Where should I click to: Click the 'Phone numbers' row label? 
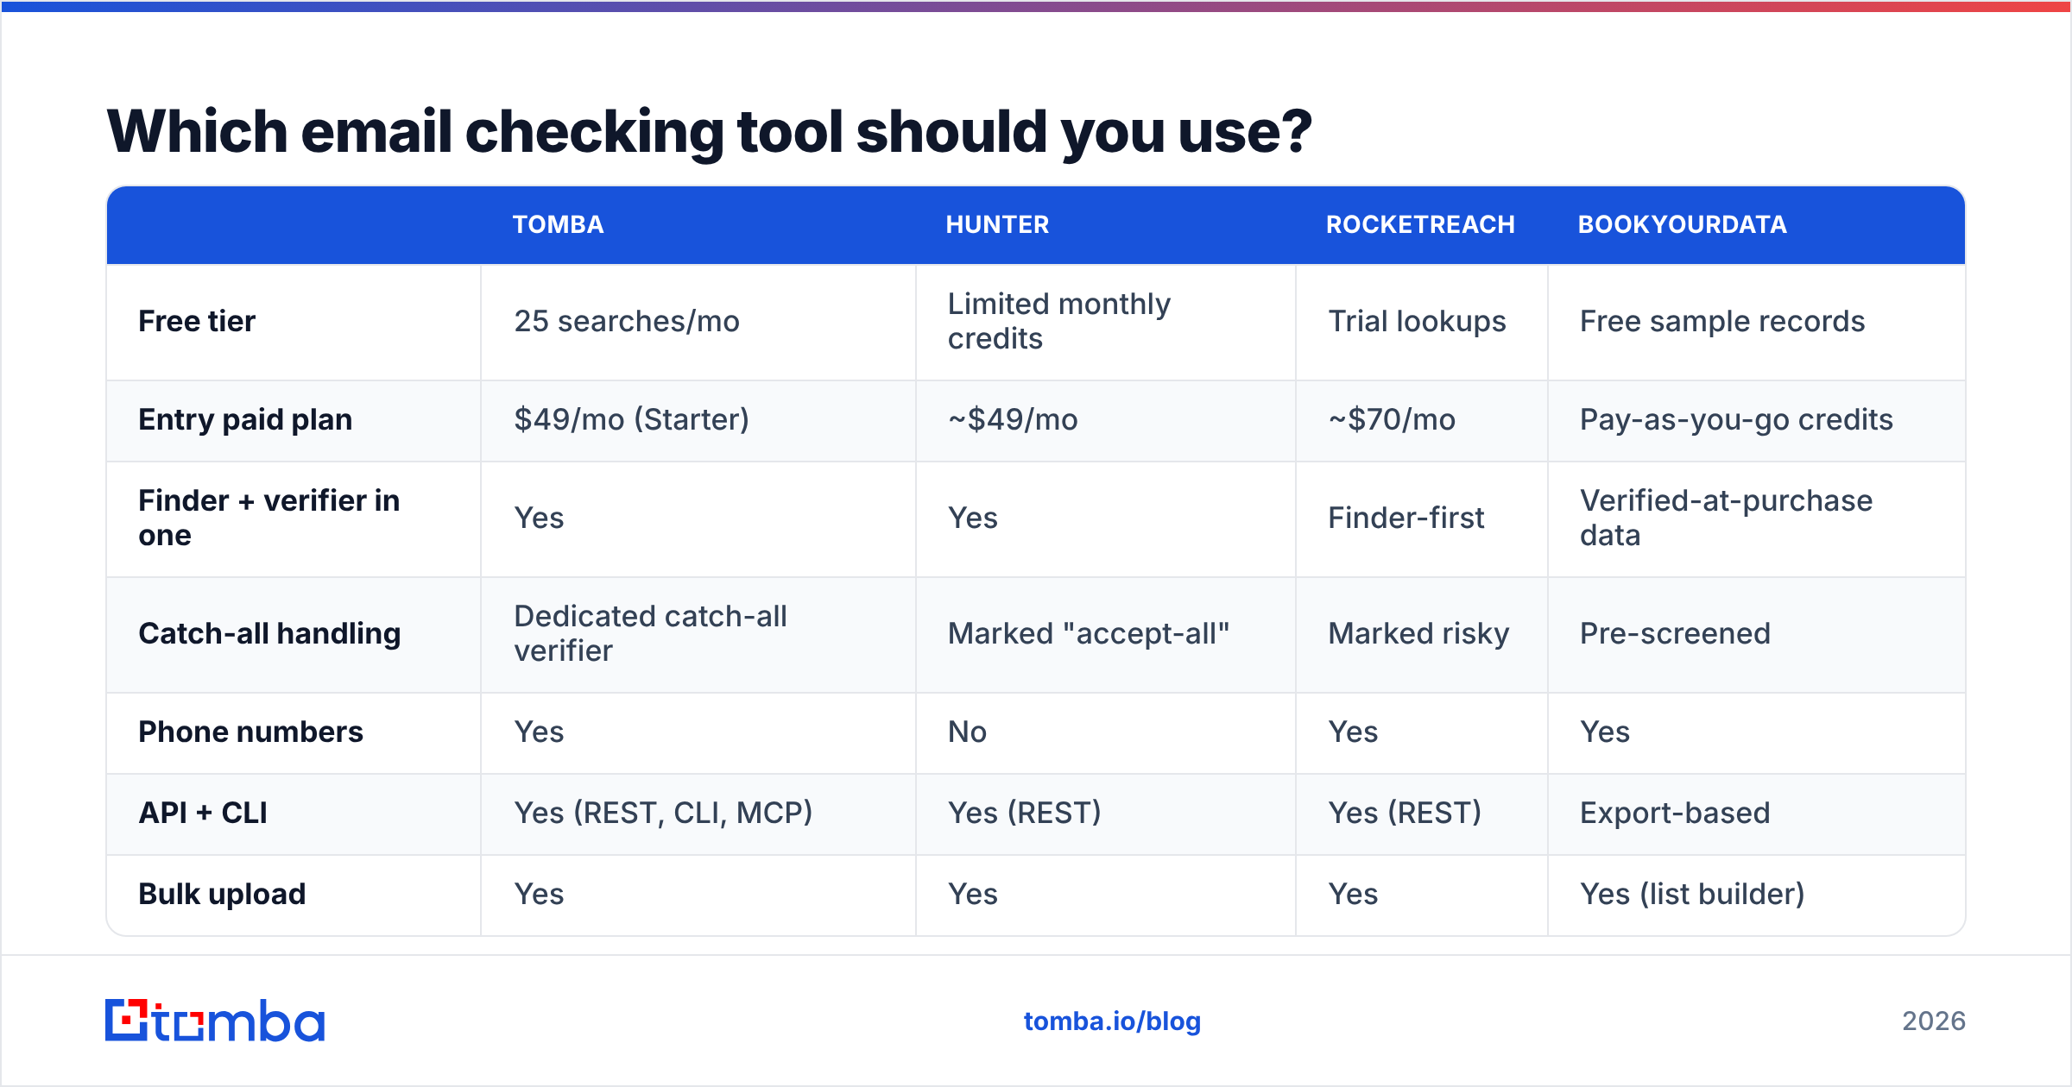pos(250,732)
